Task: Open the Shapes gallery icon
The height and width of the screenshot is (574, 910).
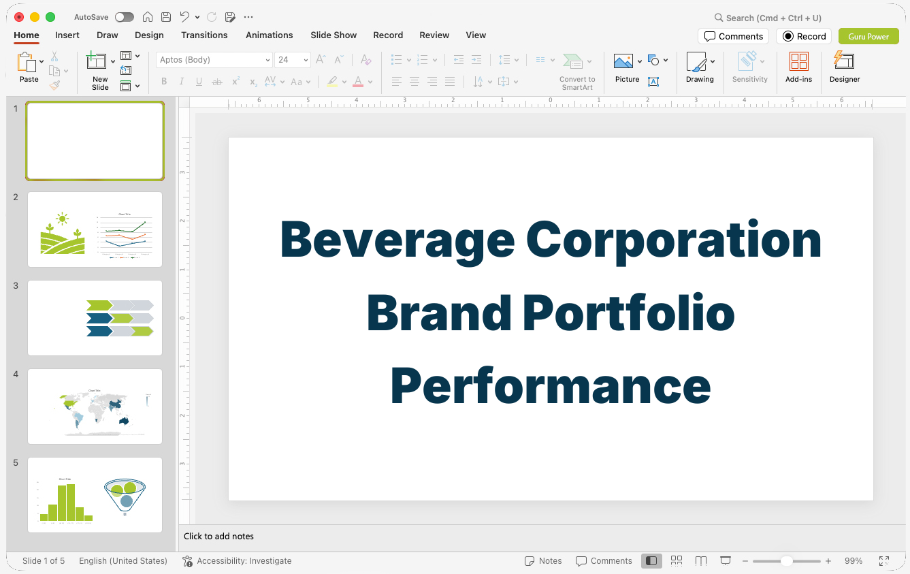Action: pos(653,61)
